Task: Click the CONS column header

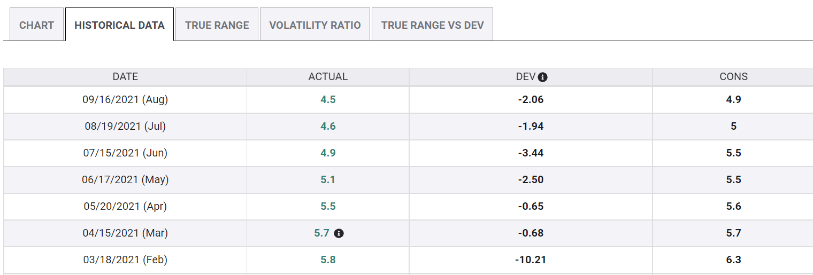Action: point(733,76)
